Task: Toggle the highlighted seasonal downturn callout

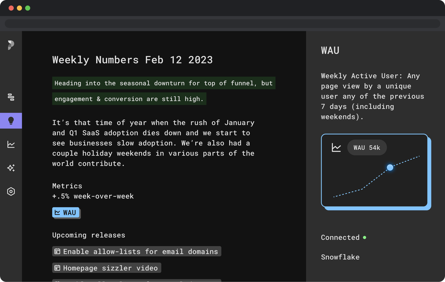Action: pyautogui.click(x=164, y=91)
